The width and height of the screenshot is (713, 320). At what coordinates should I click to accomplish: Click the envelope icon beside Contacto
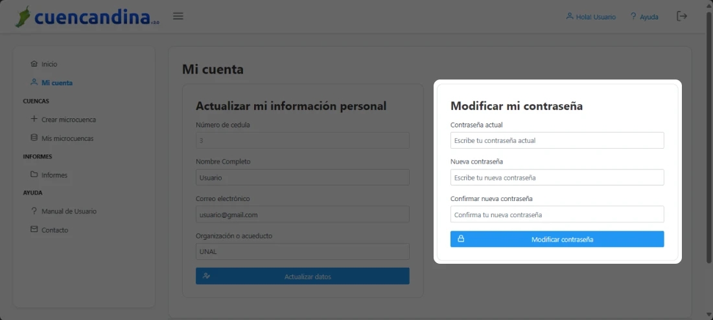click(x=34, y=229)
